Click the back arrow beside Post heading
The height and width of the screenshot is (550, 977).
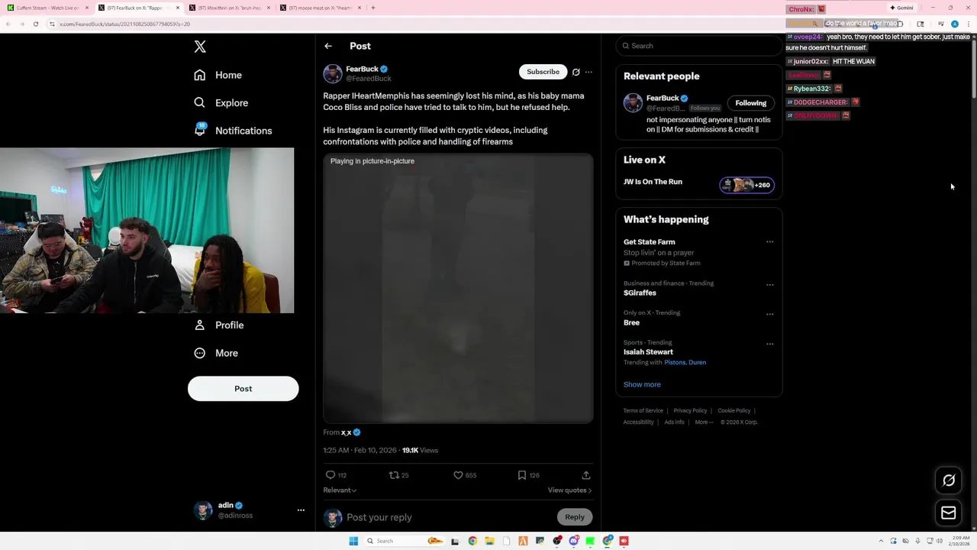click(328, 46)
